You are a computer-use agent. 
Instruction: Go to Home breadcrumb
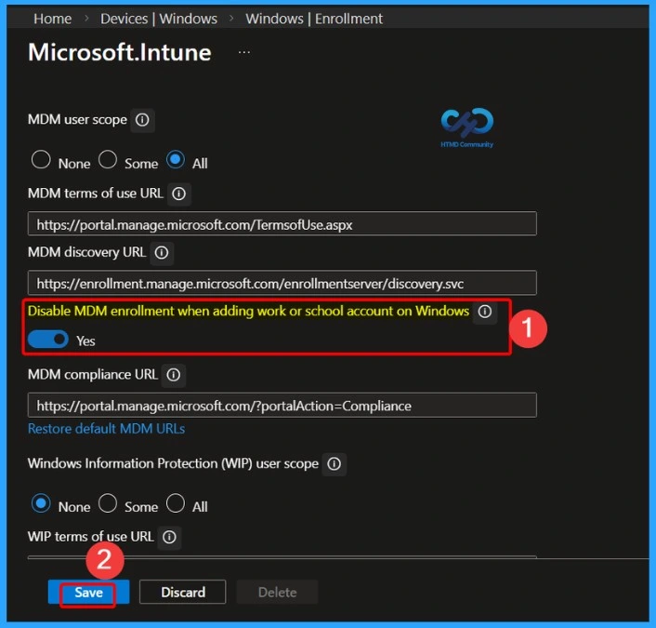point(53,19)
